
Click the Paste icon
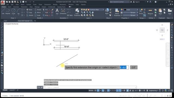pyautogui.click(x=160, y=11)
